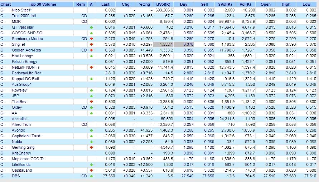Click BVol value 393,206.6 for Nico Steel
The image size is (319, 182).
coord(164,10)
